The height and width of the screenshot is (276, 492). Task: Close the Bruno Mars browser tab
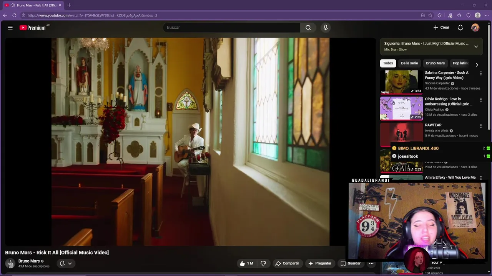(x=60, y=5)
